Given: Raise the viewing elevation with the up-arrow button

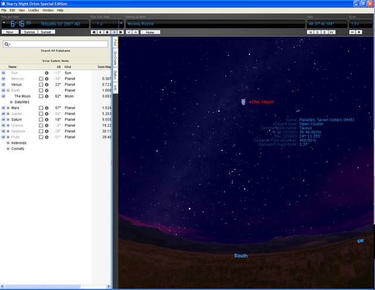Looking at the screenshot, I should coord(135,32).
